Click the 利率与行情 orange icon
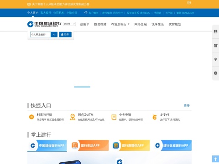The width and height of the screenshot is (219, 164). tap(31, 117)
